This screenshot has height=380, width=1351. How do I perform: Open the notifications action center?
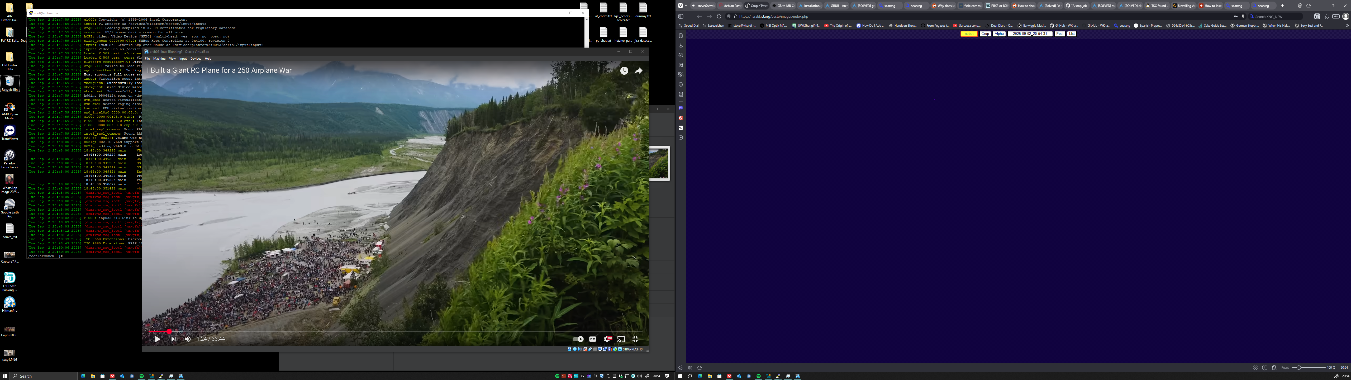(x=667, y=376)
